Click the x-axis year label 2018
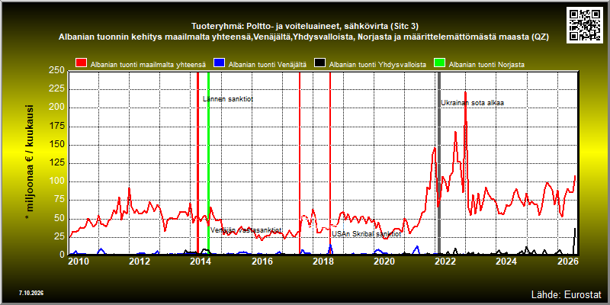 [x=323, y=262]
